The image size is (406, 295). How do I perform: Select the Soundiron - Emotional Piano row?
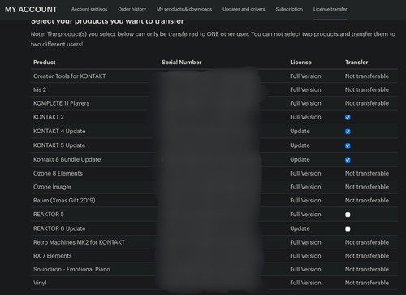[x=214, y=269]
